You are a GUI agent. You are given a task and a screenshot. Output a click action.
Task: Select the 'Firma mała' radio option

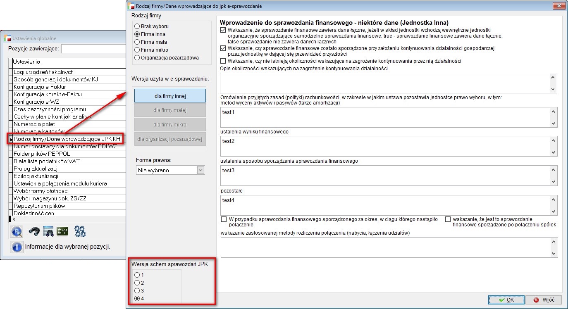pos(137,42)
